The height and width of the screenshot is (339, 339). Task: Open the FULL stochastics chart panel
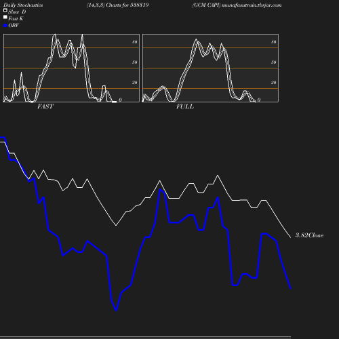click(x=210, y=68)
